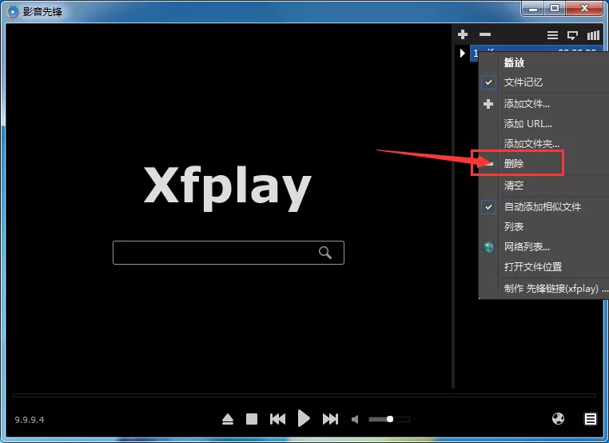Skip to the previous track
The width and height of the screenshot is (609, 443).
277,419
